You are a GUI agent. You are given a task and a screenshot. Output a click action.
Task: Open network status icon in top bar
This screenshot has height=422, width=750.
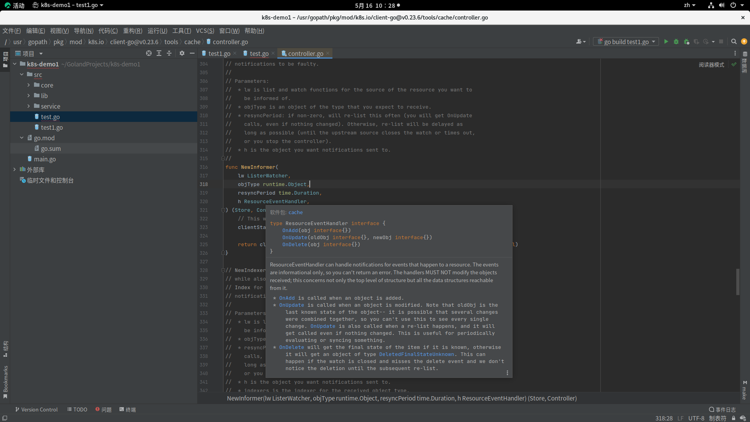tap(711, 5)
